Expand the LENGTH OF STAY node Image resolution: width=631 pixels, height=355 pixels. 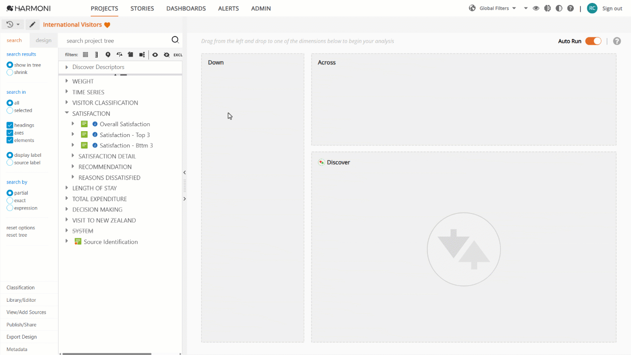[67, 188]
